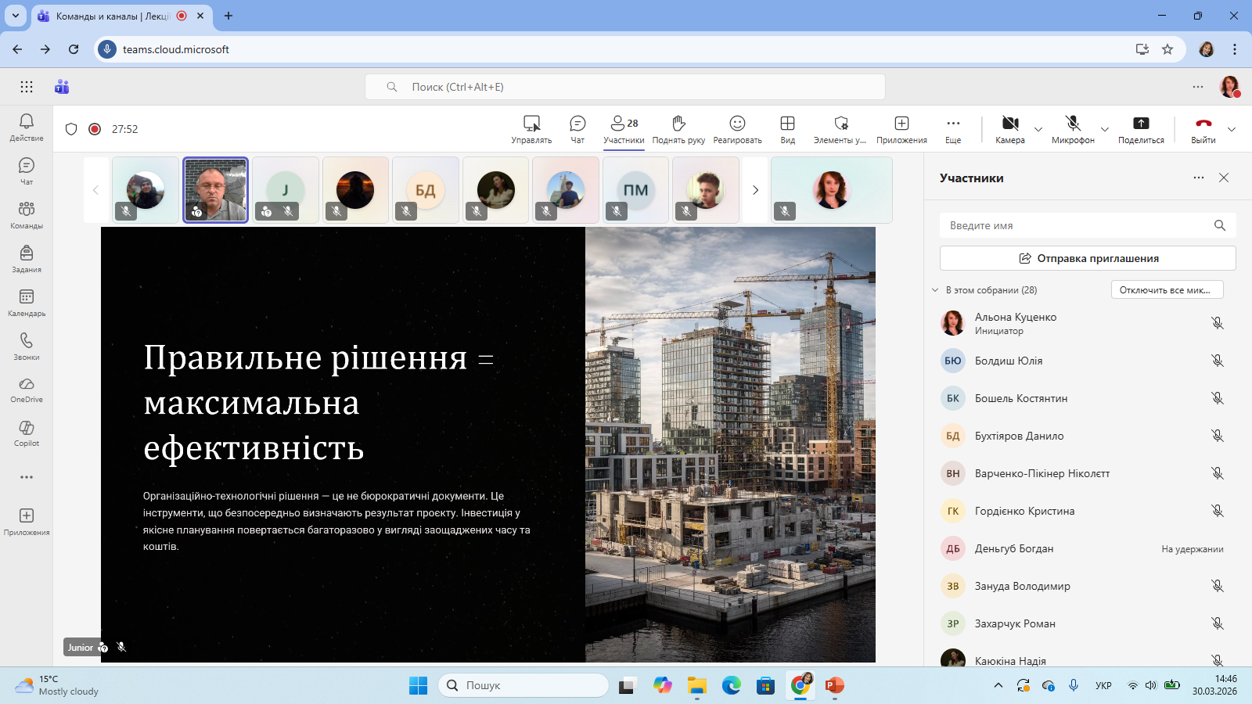1252x704 pixels.
Task: Expand camera options dropdown arrow
Action: tap(1038, 130)
